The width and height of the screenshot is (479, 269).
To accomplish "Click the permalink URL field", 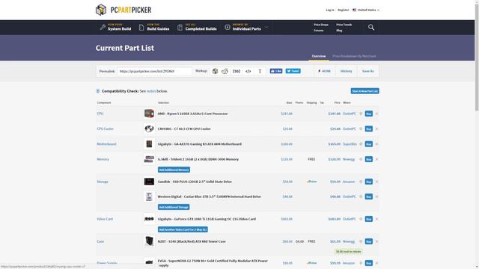I will [155, 71].
